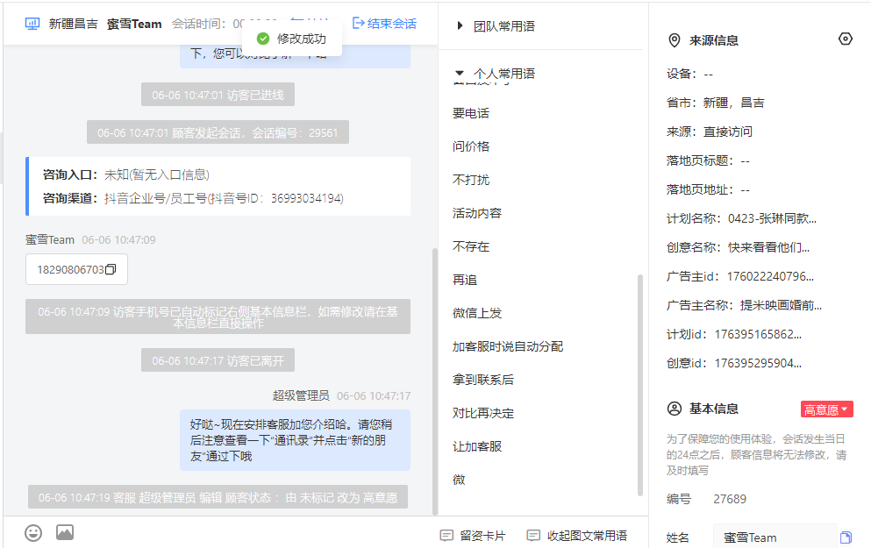Screen dimensions: 871x548
Task: Open the emoji picker smiley icon
Action: [33, 533]
